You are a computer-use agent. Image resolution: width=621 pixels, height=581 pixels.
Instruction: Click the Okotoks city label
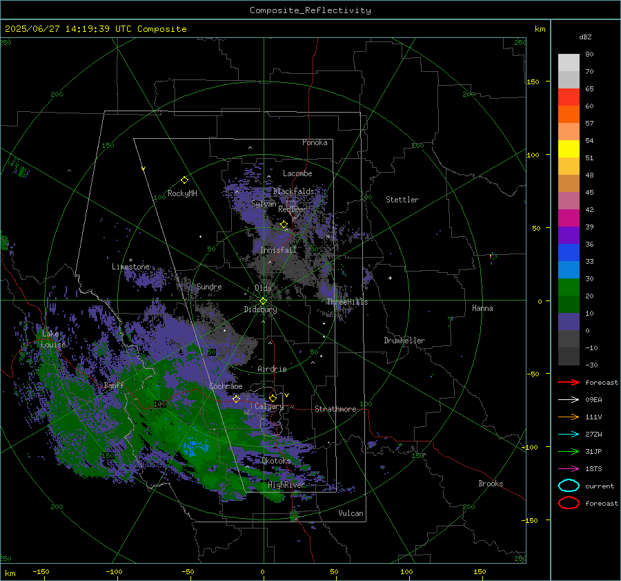coord(276,460)
